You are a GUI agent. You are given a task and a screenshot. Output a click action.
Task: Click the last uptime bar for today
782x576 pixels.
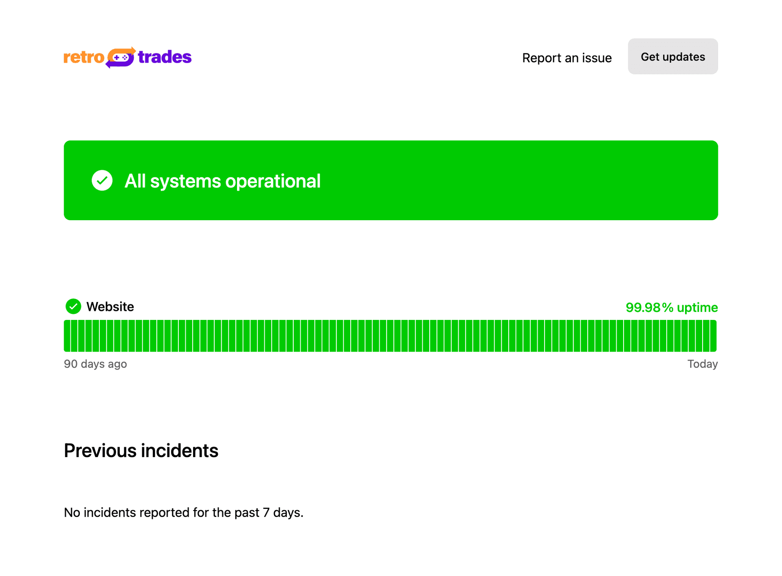click(713, 336)
